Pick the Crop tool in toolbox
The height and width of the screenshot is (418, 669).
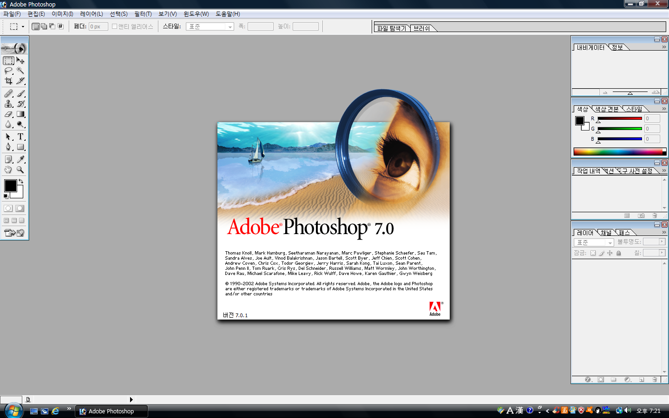tap(8, 81)
